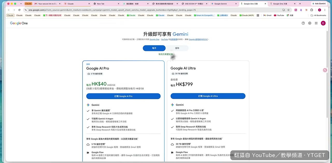332x163 pixels.
Task: Open the Google account avatar on the page
Action: click(323, 23)
